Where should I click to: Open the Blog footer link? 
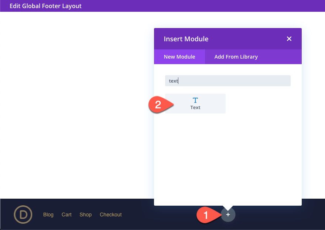coord(48,214)
